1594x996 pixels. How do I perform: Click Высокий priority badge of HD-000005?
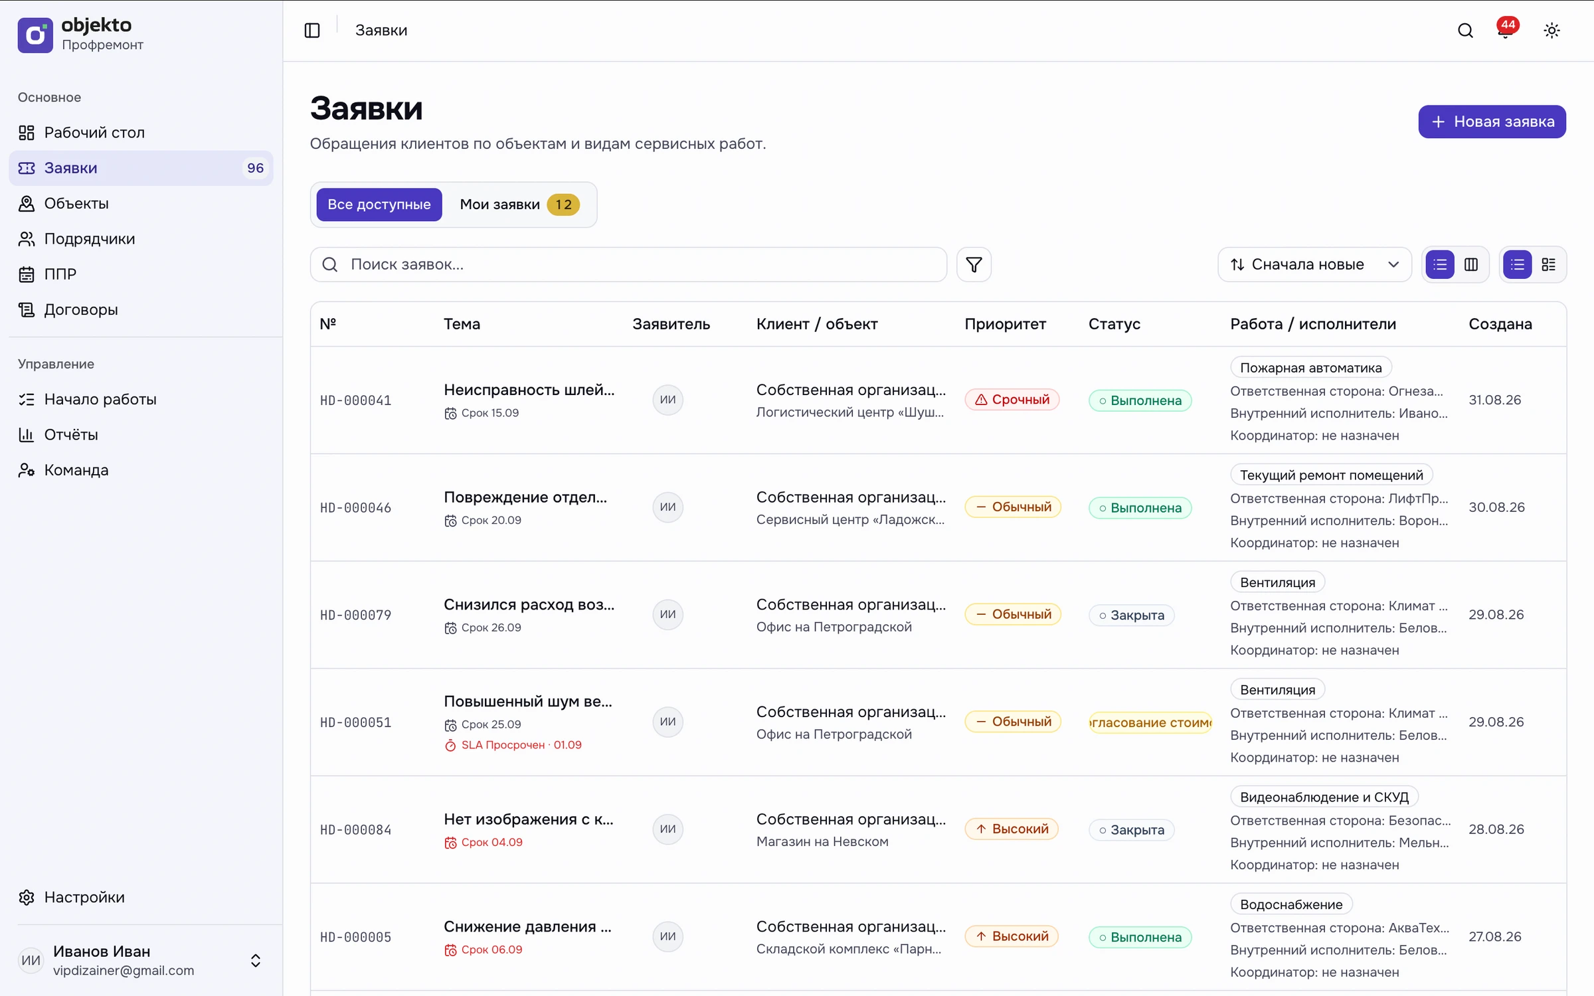[1012, 936]
